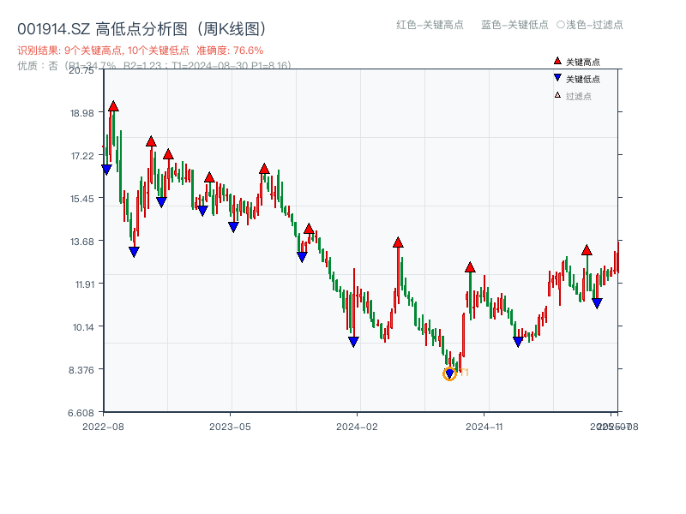The image size is (686, 514).
Task: Click blue low triangle above the 2023-05 tick
Action: pos(233,227)
